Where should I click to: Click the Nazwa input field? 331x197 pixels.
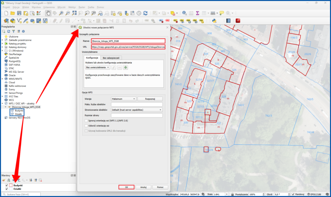point(128,41)
